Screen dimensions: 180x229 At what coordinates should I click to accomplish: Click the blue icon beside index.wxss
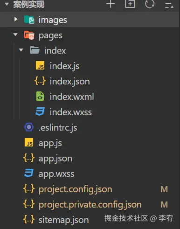(40, 111)
